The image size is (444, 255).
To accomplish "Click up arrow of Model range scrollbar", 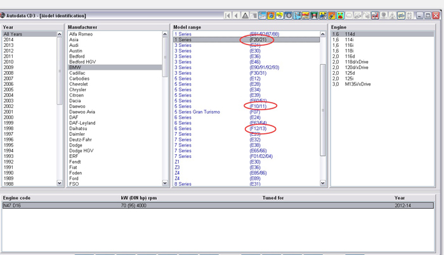I will (323, 34).
